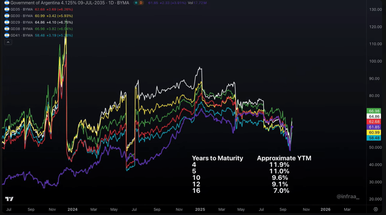Screen dimensions: 386x215
Task: Click the red 62.68 price axis tag
Action: pyautogui.click(x=374, y=122)
